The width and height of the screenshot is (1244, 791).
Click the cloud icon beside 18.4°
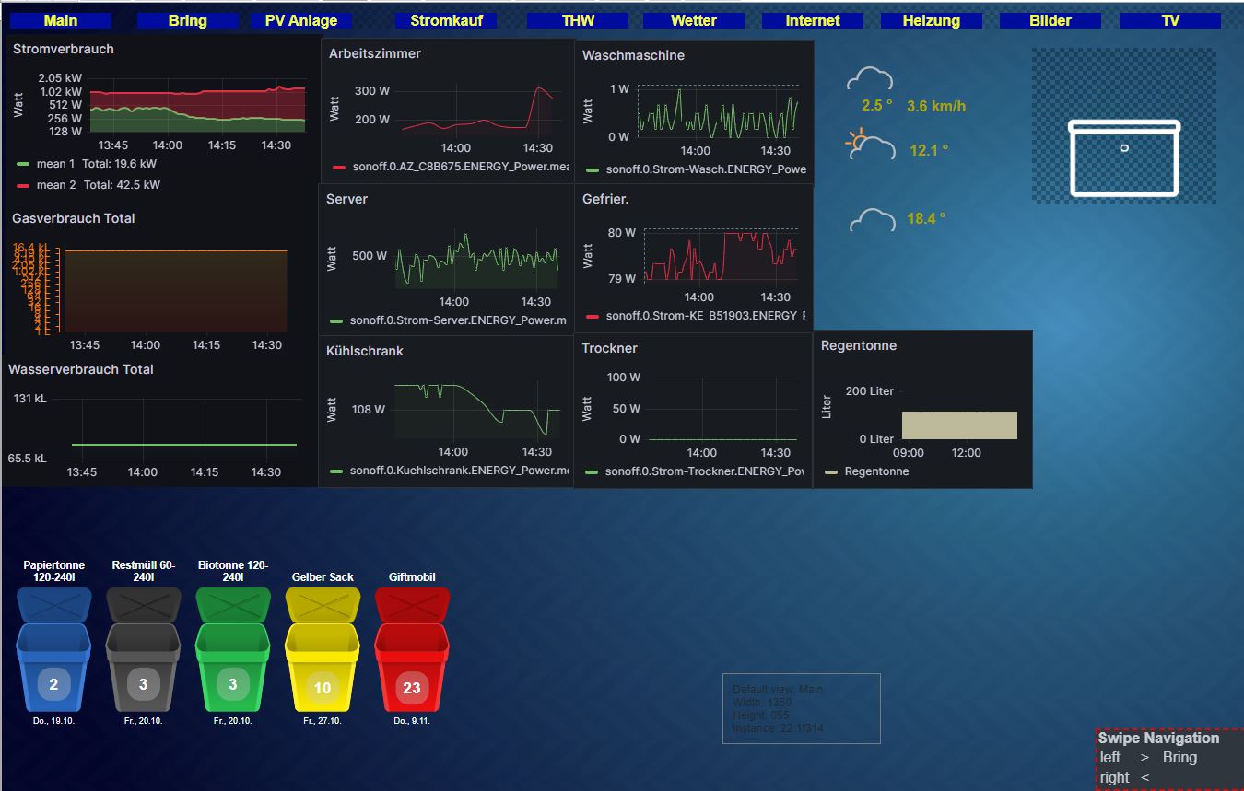point(871,221)
